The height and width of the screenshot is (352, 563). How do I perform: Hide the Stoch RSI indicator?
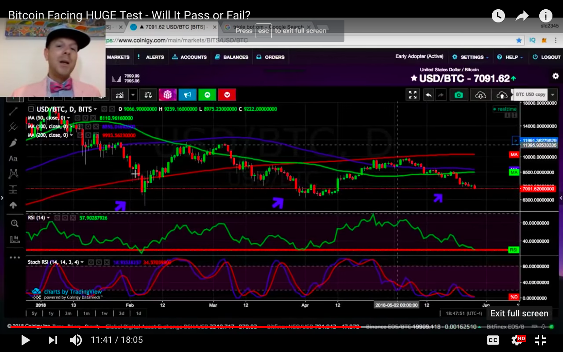[x=91, y=262]
